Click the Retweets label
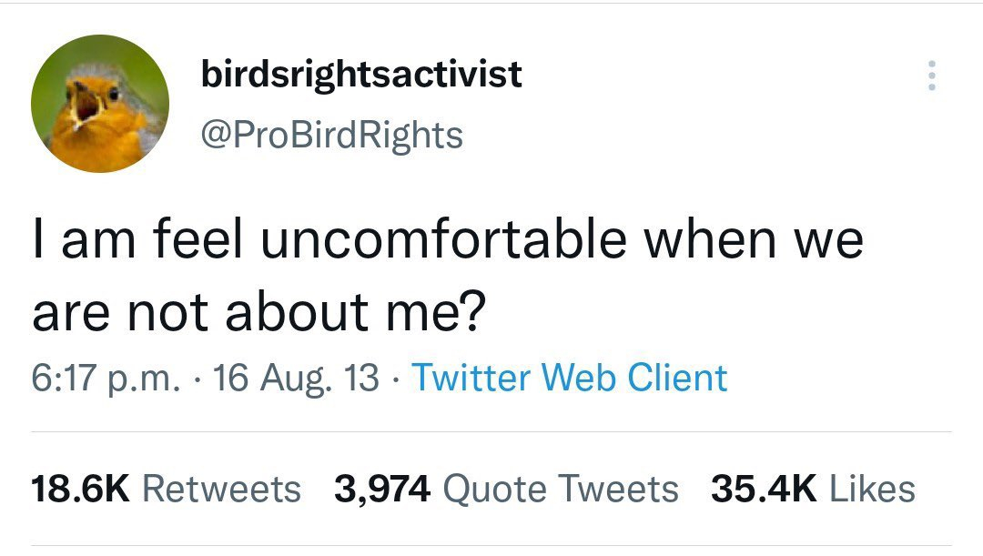This screenshot has width=983, height=556. [221, 489]
